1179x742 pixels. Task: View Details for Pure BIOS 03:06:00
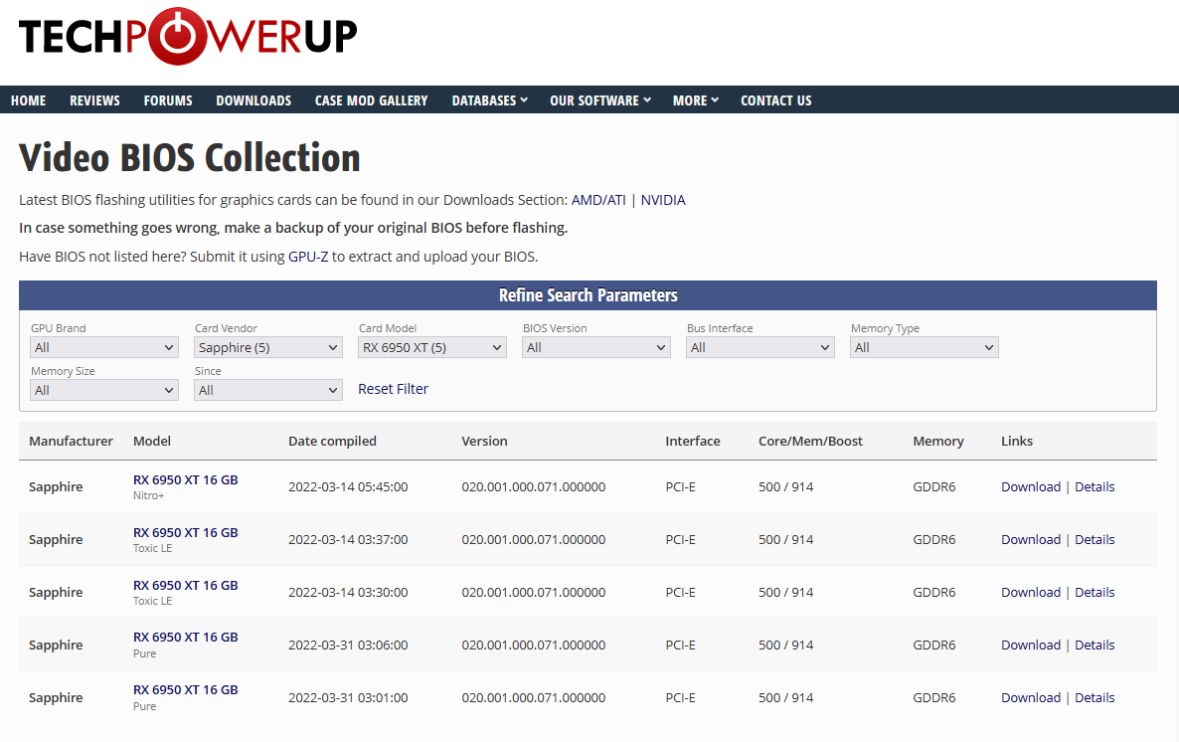1095,645
